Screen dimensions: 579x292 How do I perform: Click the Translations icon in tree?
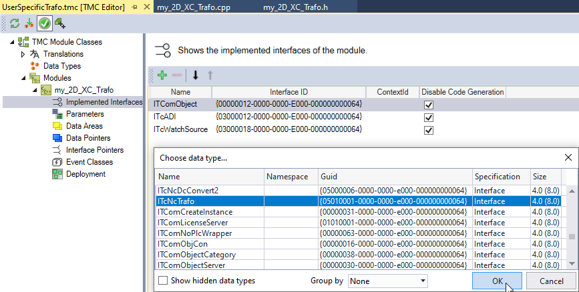(34, 54)
